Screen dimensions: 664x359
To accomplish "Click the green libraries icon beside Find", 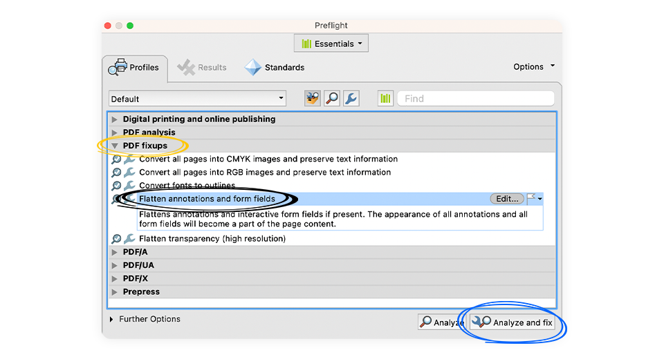I will [x=385, y=99].
